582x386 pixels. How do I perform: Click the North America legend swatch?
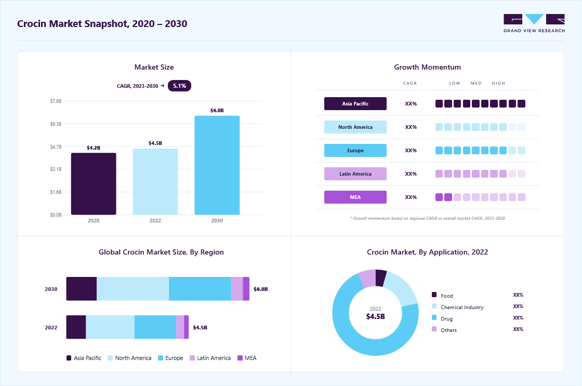pyautogui.click(x=110, y=358)
